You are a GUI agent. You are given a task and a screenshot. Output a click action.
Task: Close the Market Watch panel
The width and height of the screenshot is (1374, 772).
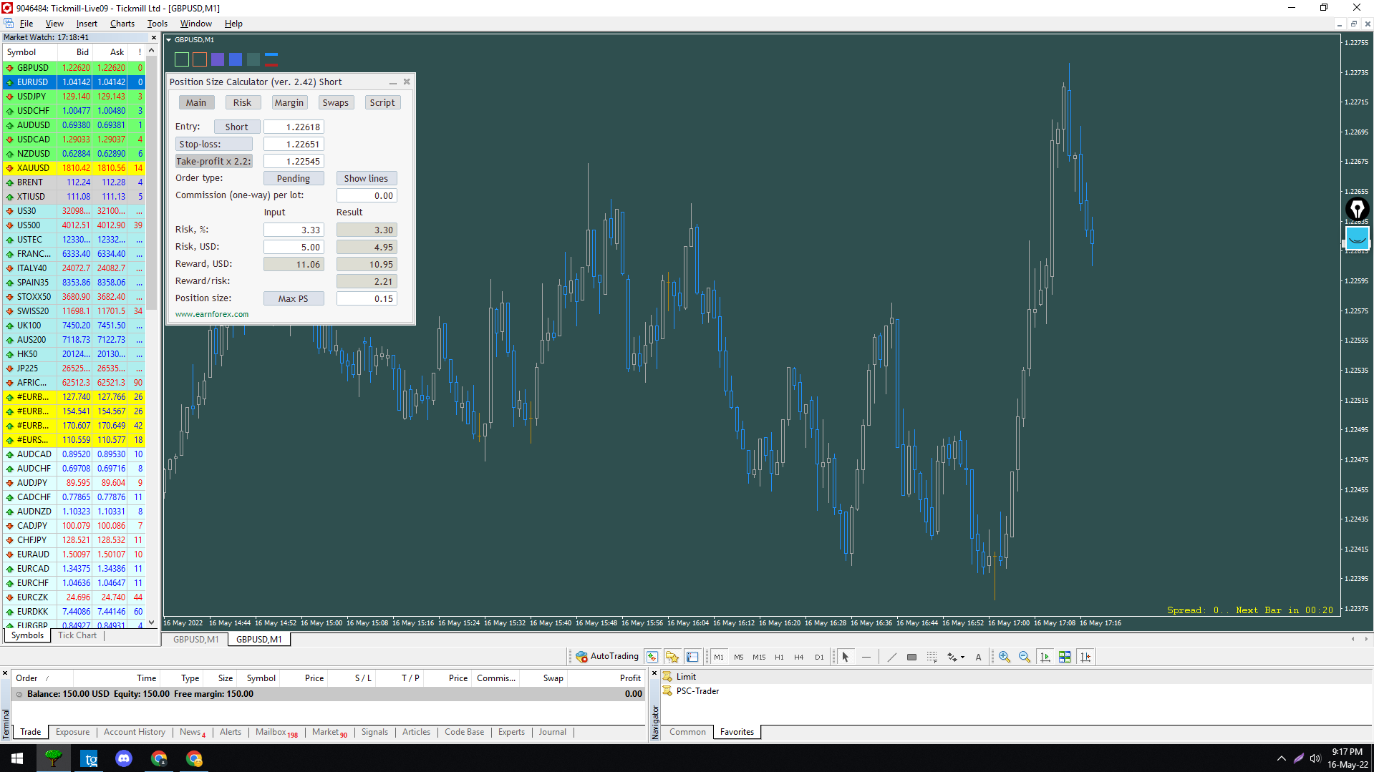click(x=153, y=37)
